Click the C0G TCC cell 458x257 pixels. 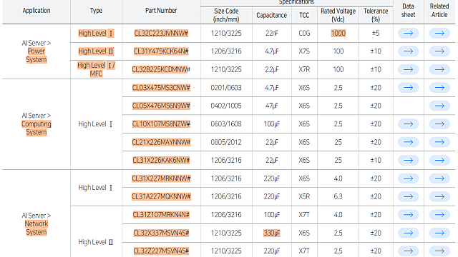click(x=304, y=34)
